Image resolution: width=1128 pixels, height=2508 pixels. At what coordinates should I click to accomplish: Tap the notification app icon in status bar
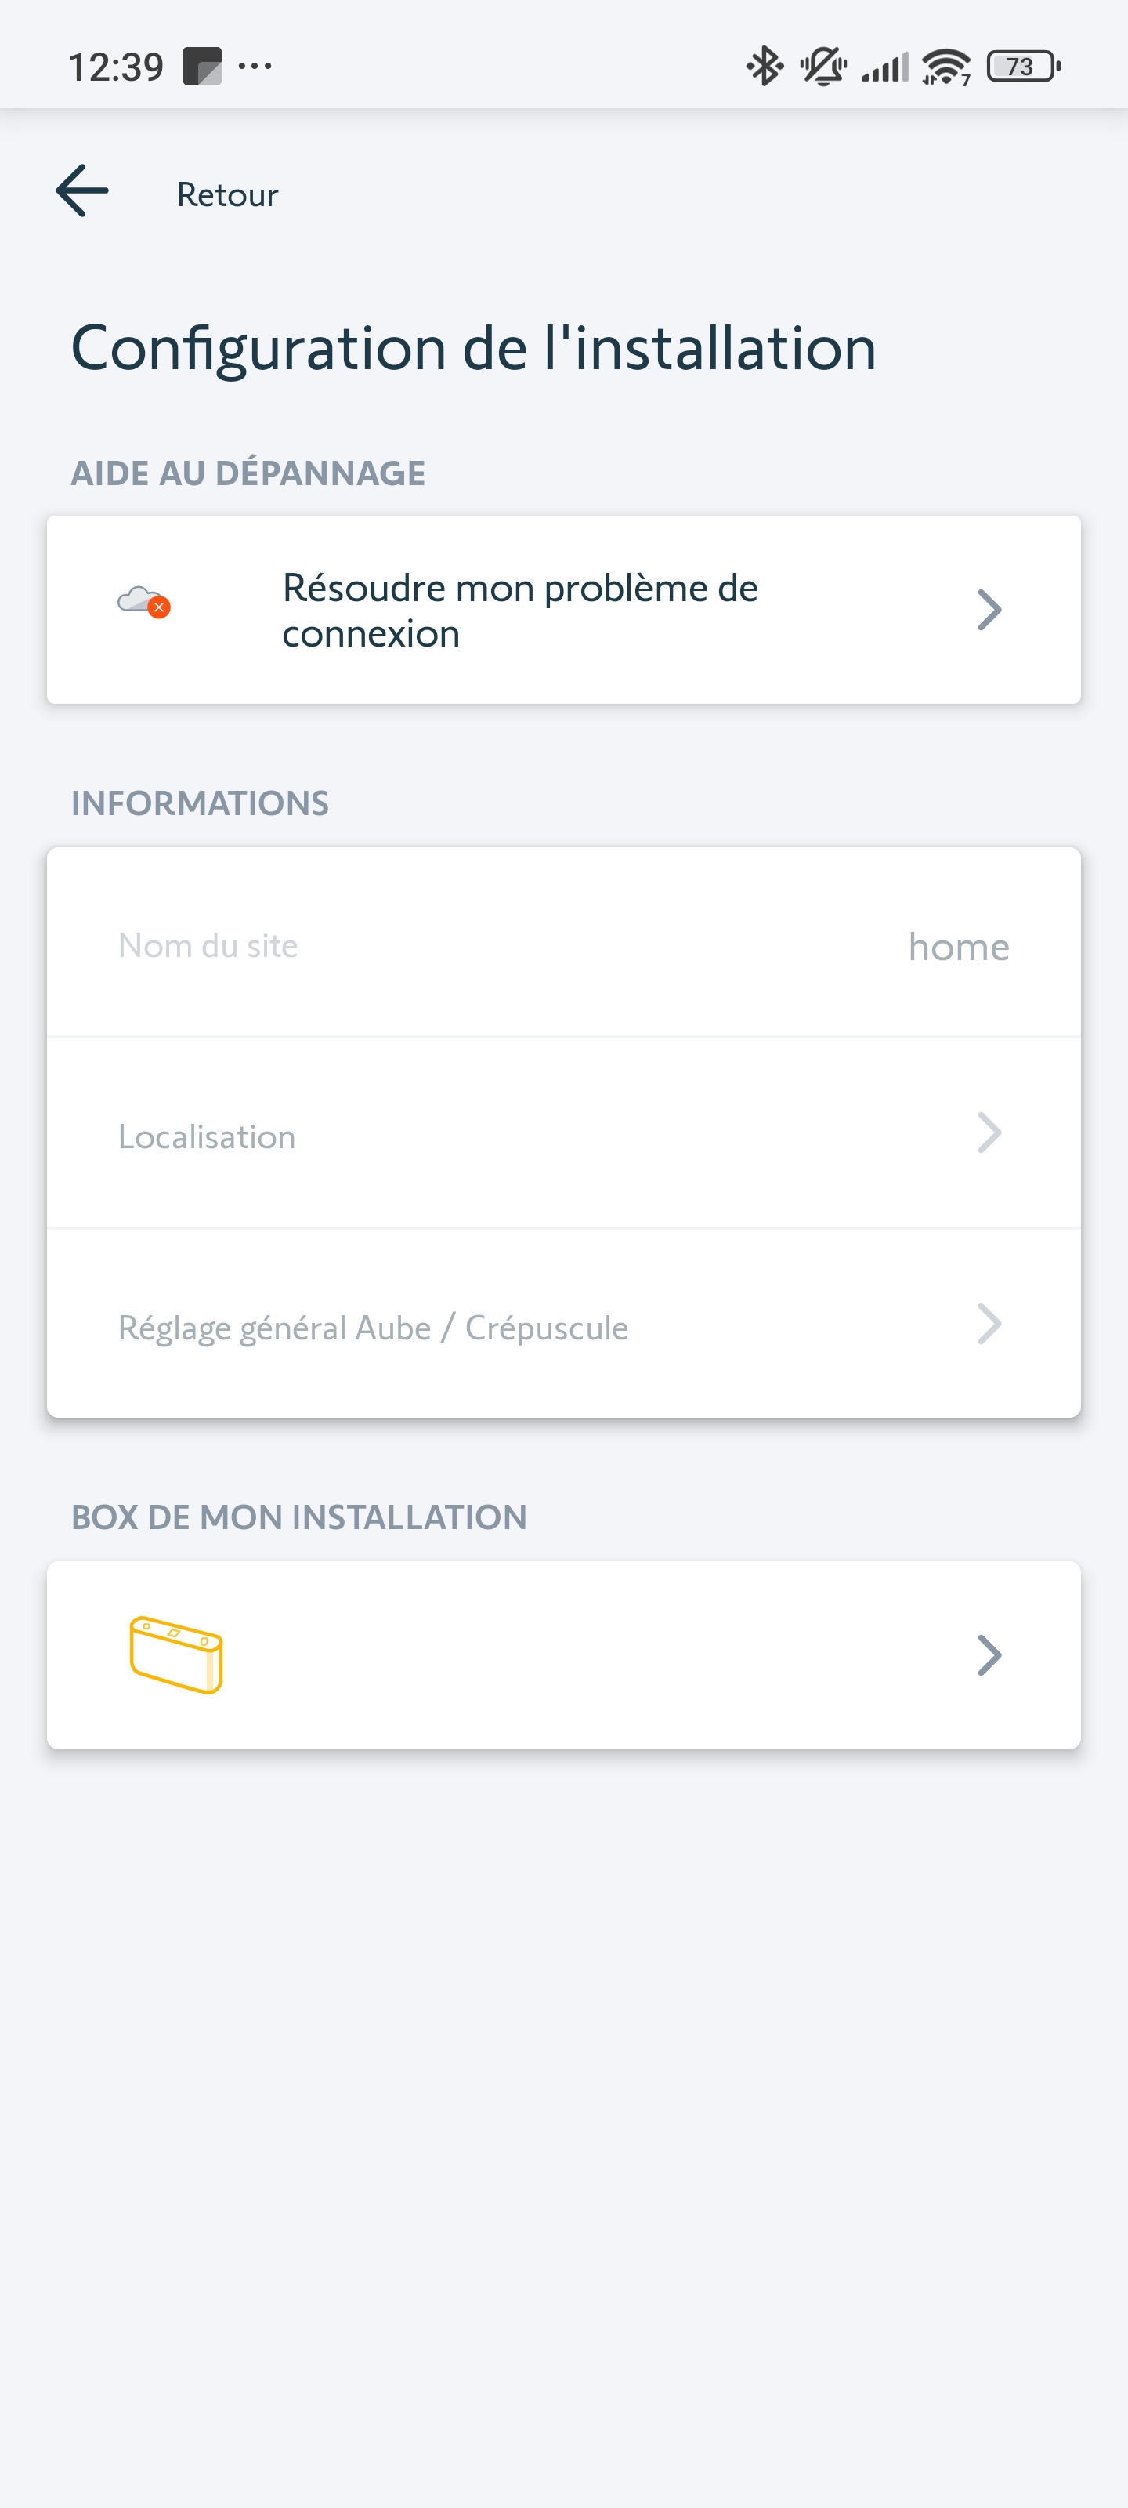point(202,66)
